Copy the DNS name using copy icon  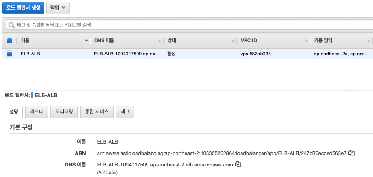click(238, 164)
